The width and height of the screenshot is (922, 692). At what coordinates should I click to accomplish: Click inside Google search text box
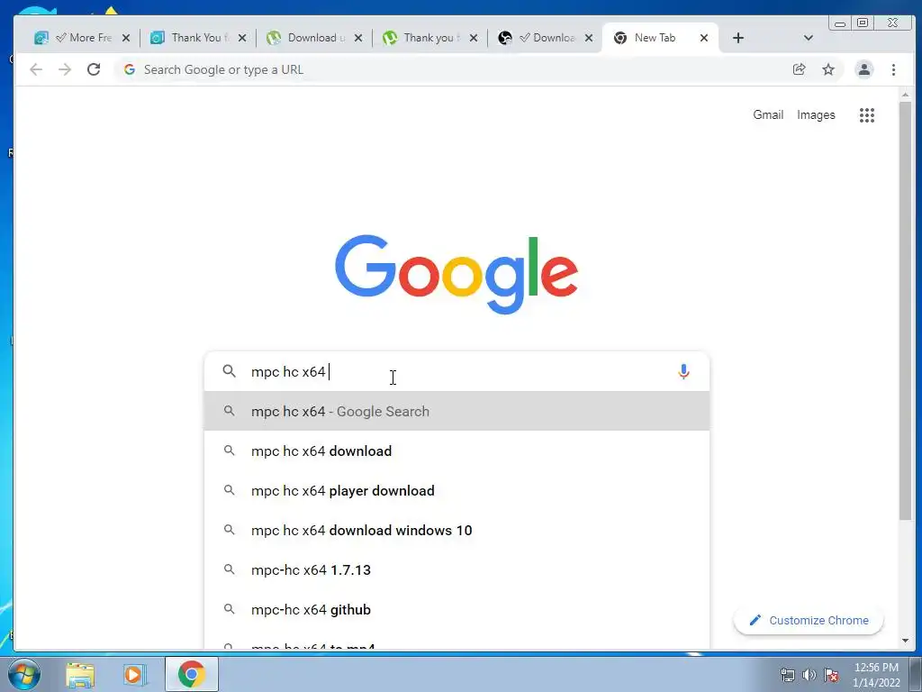458,371
